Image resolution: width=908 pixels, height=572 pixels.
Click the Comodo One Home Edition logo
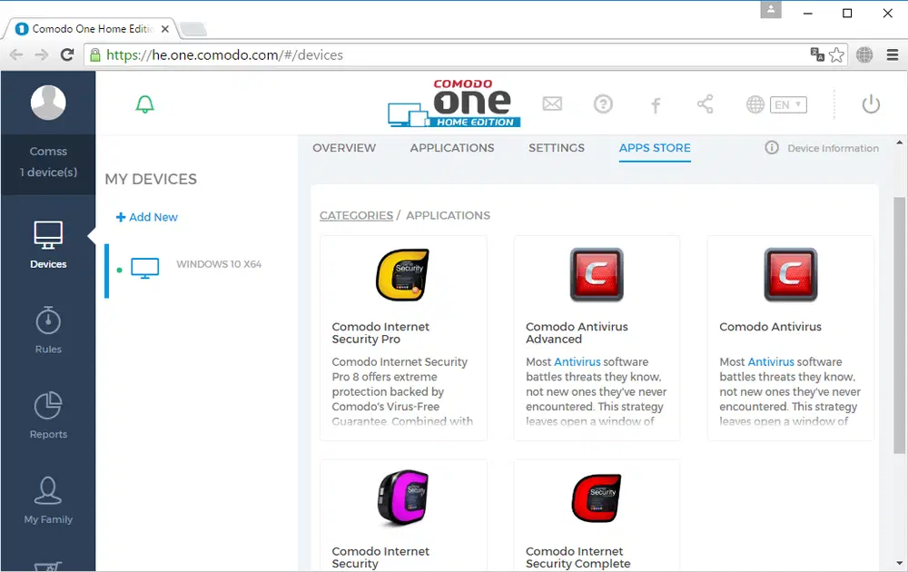(x=454, y=104)
